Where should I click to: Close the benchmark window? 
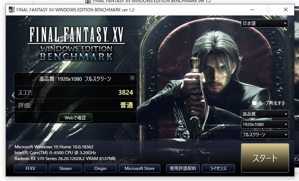point(286,10)
